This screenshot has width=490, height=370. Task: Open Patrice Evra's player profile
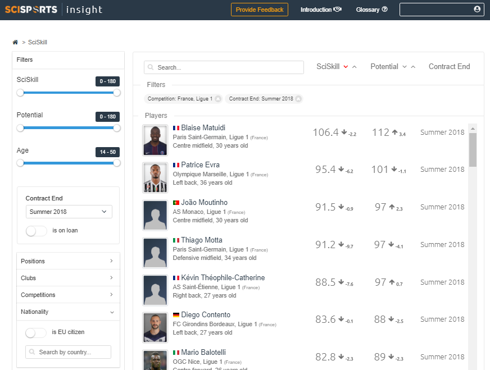point(200,165)
